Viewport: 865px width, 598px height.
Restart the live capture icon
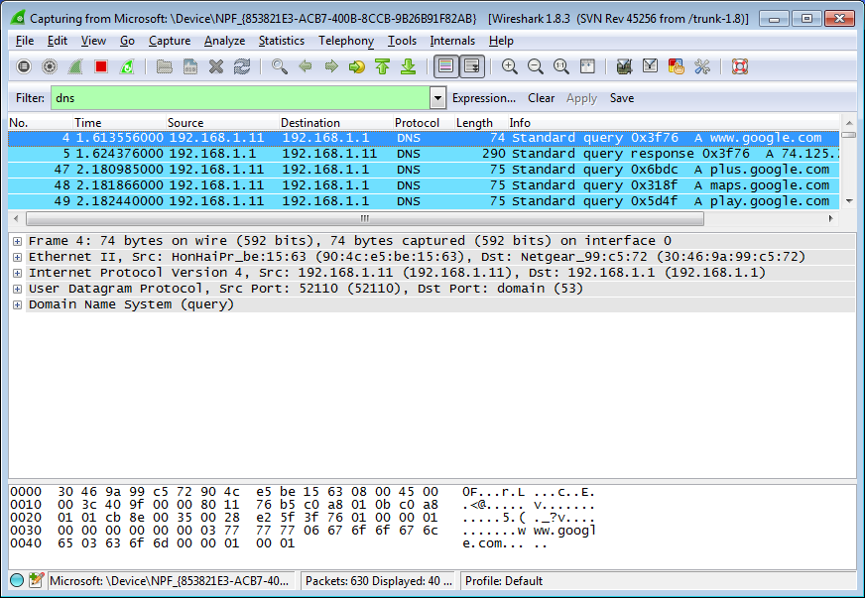[127, 66]
